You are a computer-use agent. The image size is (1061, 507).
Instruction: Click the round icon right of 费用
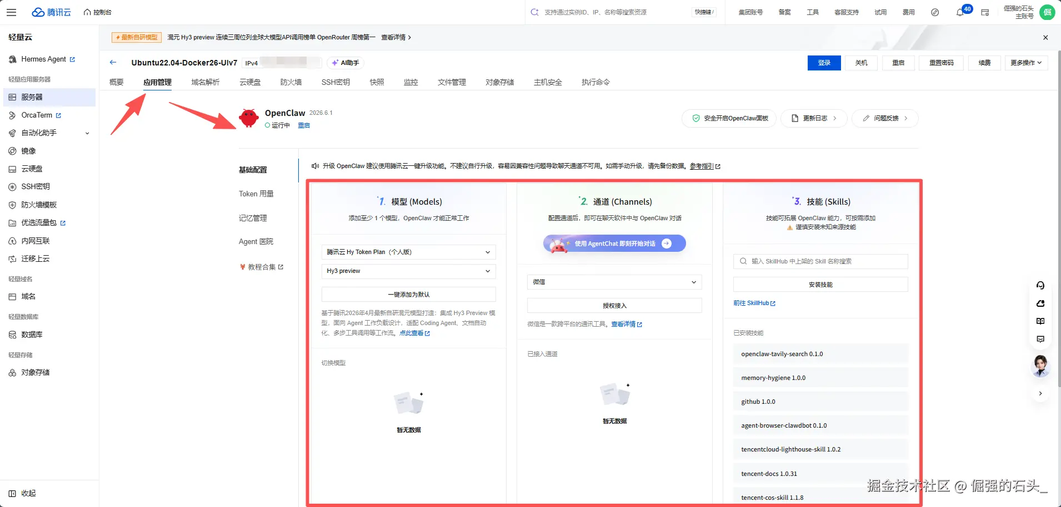pyautogui.click(x=935, y=12)
